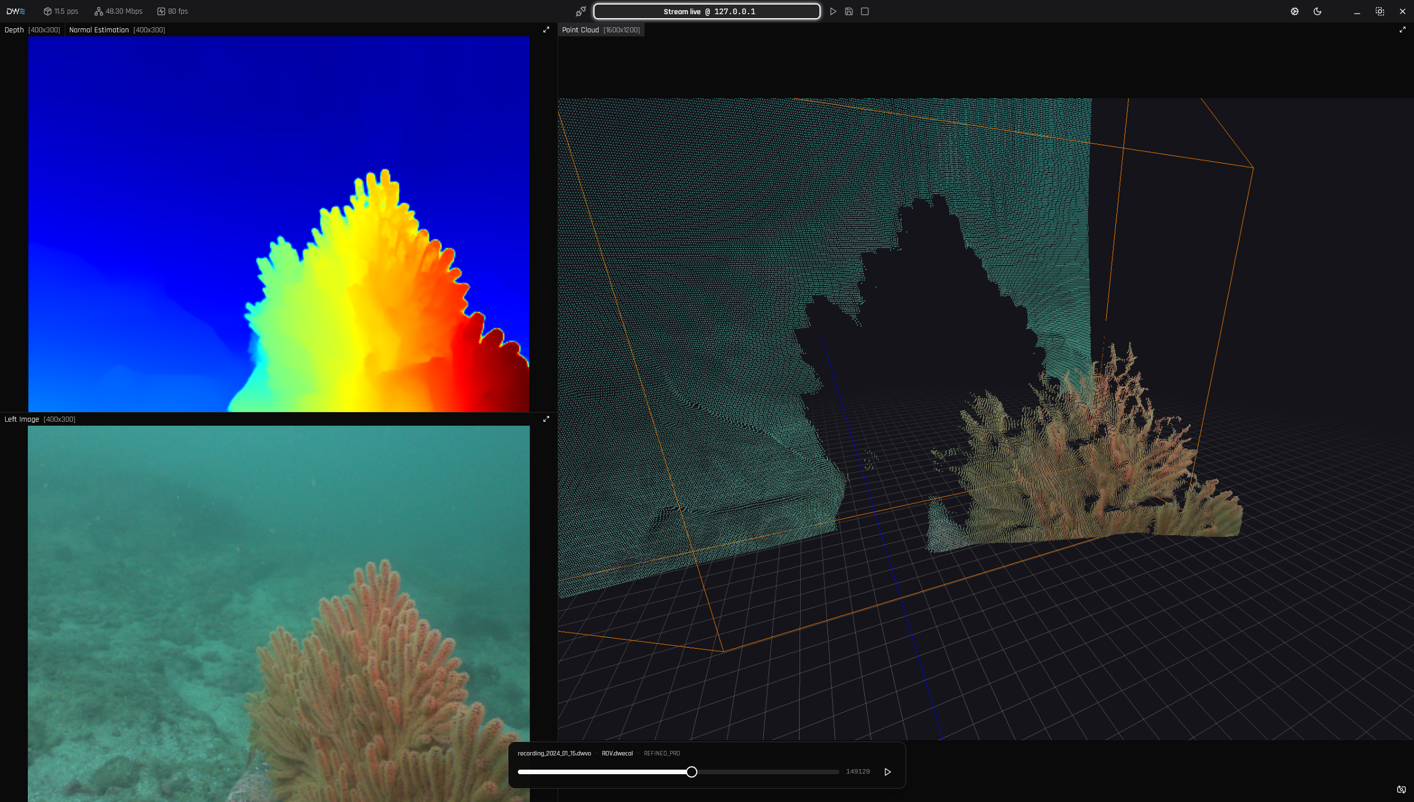Expand the Depth panel to fullscreen
The width and height of the screenshot is (1414, 802).
pyautogui.click(x=546, y=30)
